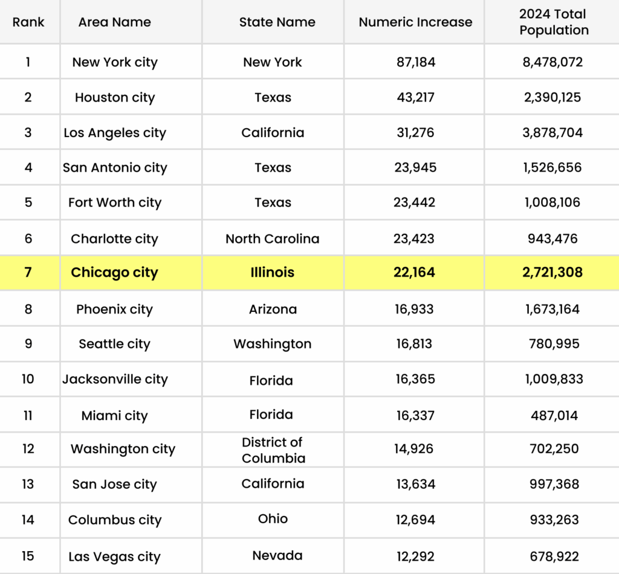This screenshot has height=574, width=619.
Task: Select the District of Columbia cell
Action: pyautogui.click(x=273, y=450)
